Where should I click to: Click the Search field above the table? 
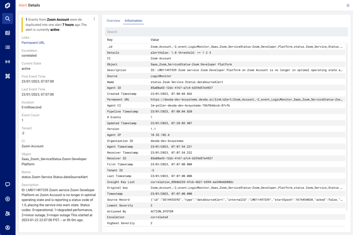point(226,32)
